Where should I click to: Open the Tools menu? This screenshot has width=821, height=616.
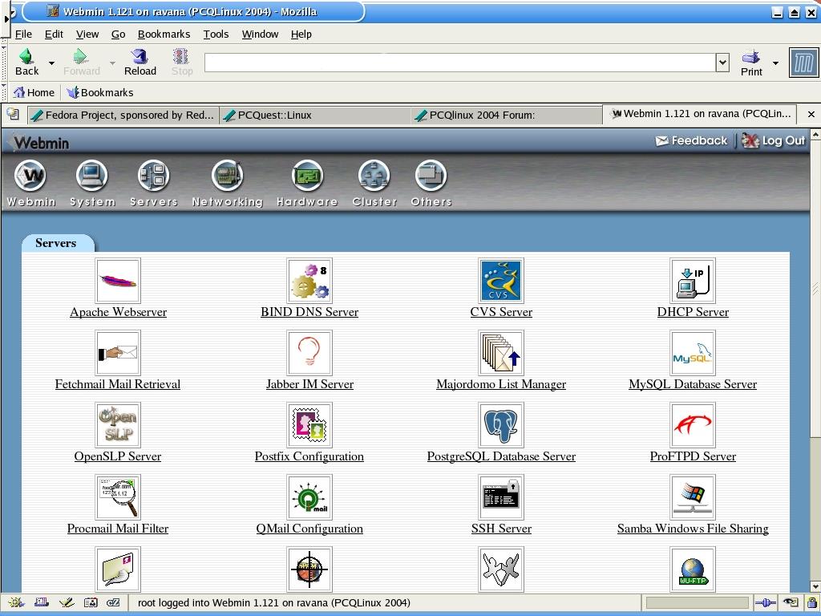[x=216, y=34]
